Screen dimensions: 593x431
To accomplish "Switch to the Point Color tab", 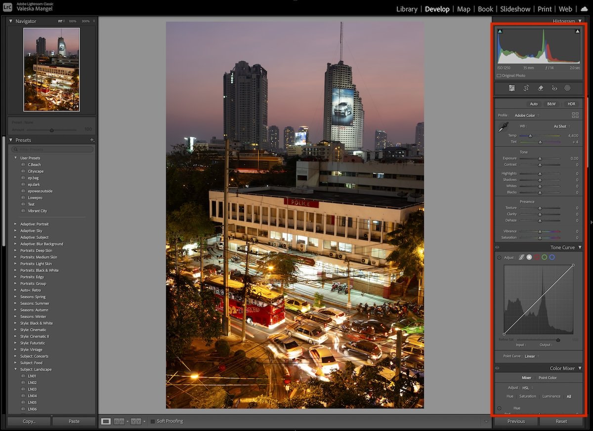I will (x=548, y=377).
